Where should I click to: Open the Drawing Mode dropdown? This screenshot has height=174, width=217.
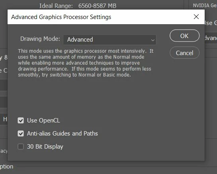pos(109,40)
